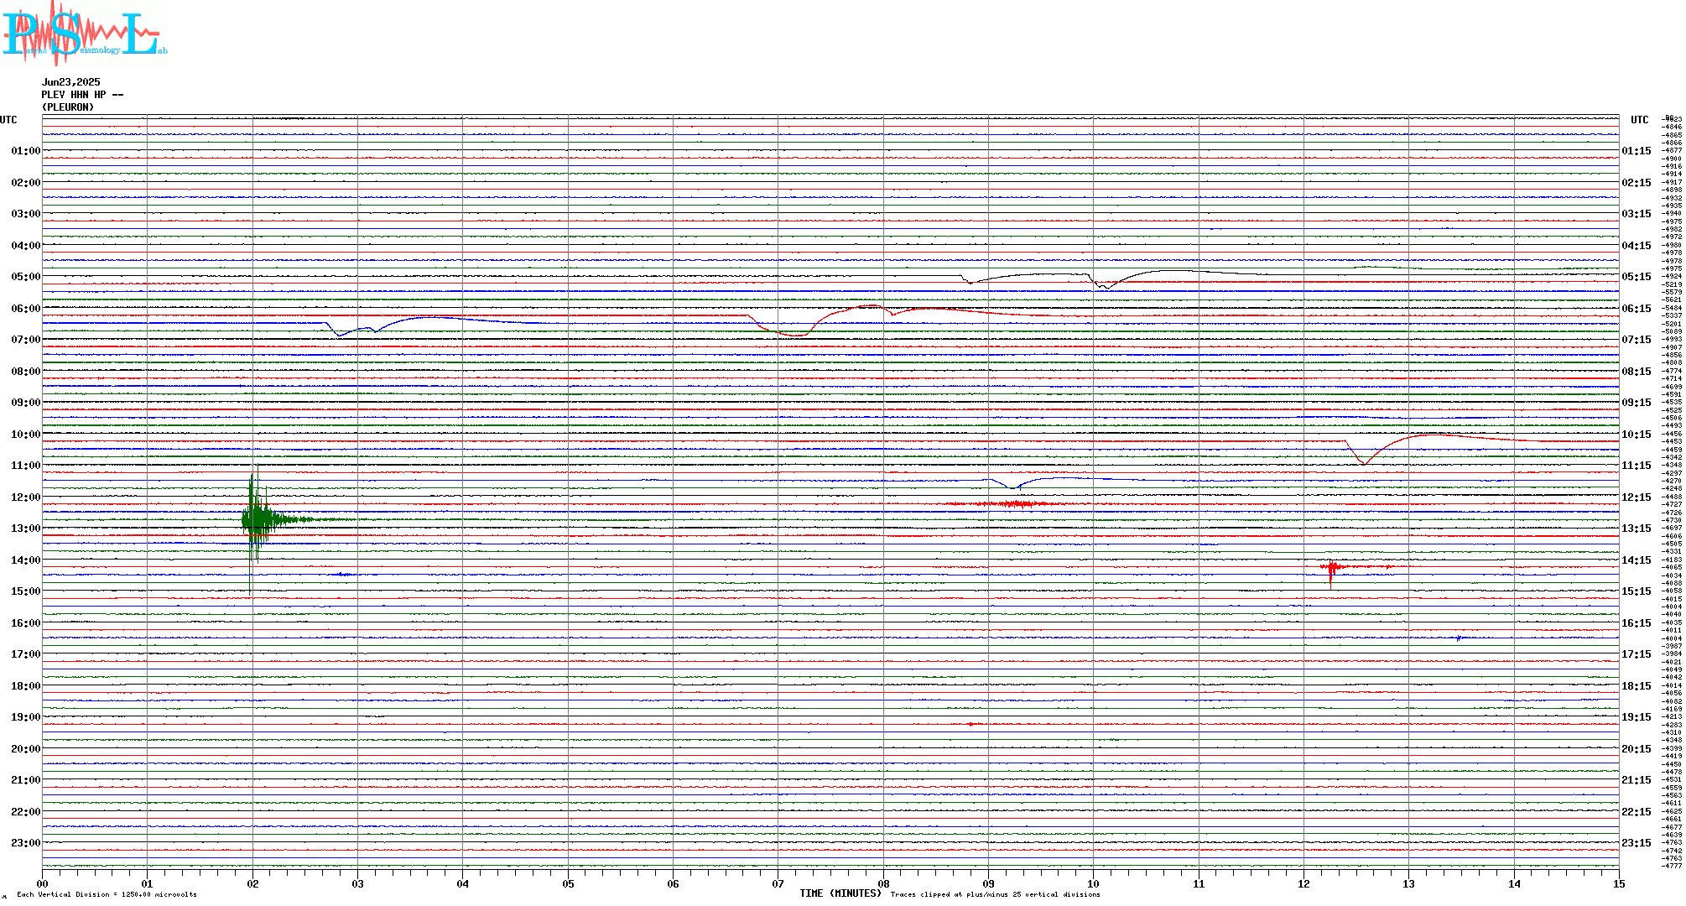Click the 13:00 hour label on left

[25, 528]
